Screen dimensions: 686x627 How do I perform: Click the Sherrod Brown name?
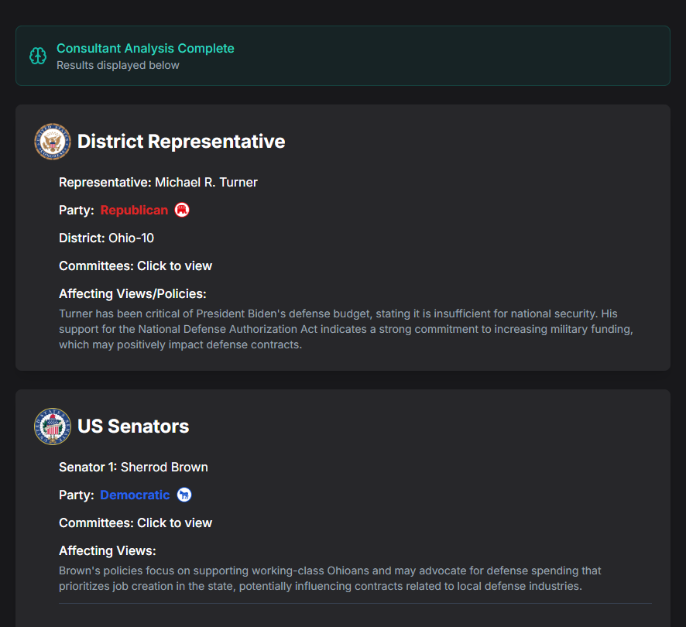(164, 467)
